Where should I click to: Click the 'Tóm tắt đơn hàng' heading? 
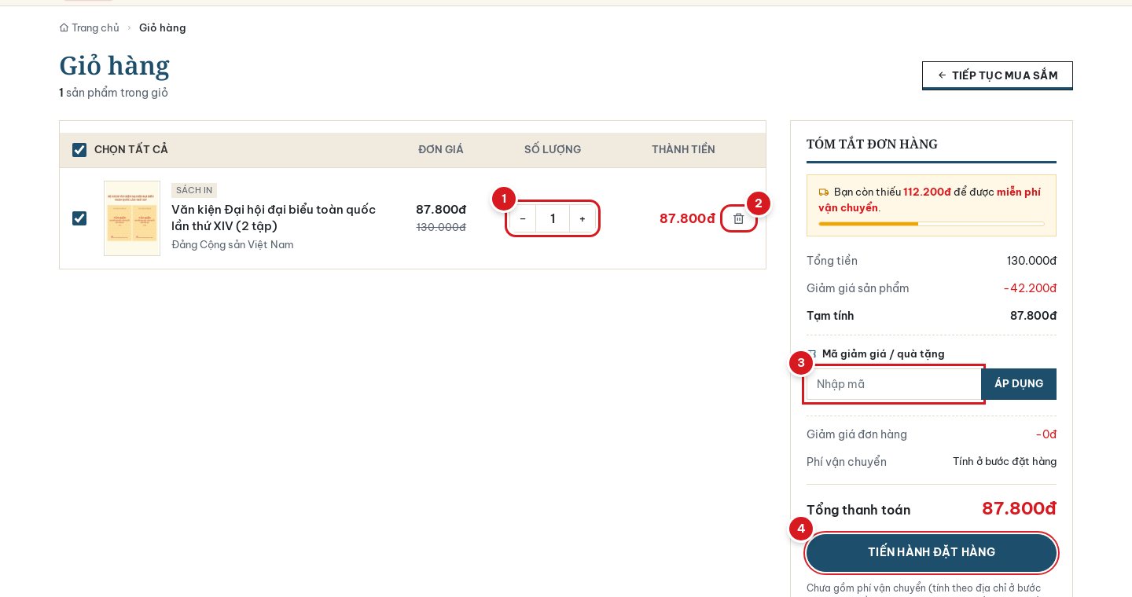(x=872, y=144)
